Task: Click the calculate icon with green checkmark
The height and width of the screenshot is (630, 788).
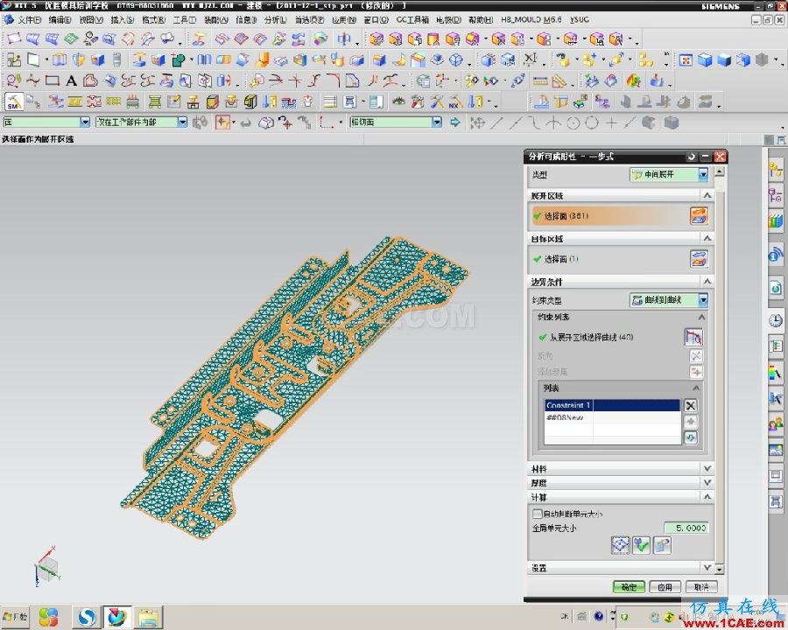Action: [641, 545]
